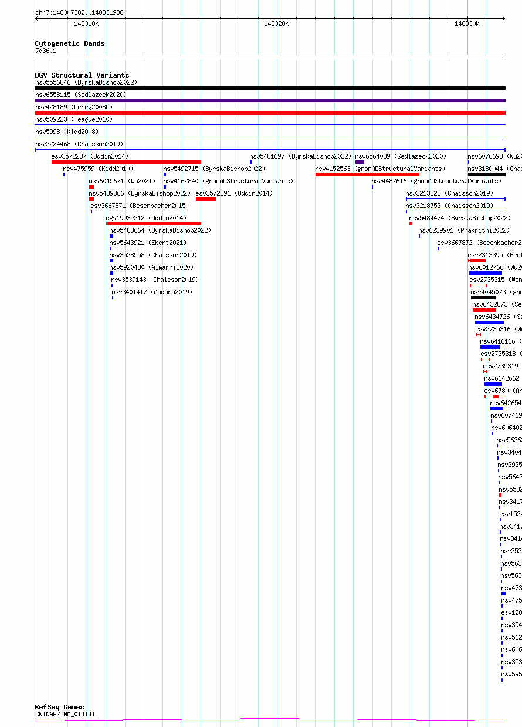Click esv3667872 Besenbacher variant label
Screen dimensions: 522x727
[479, 243]
